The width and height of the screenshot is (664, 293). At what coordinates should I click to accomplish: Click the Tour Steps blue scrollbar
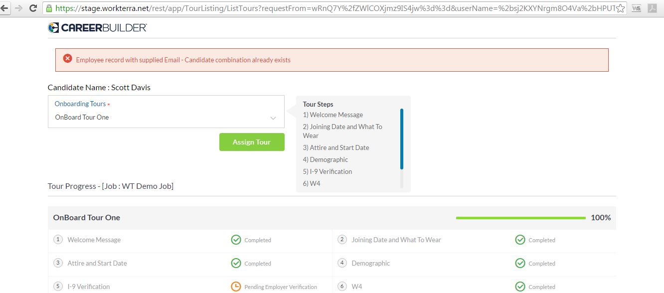tap(402, 140)
